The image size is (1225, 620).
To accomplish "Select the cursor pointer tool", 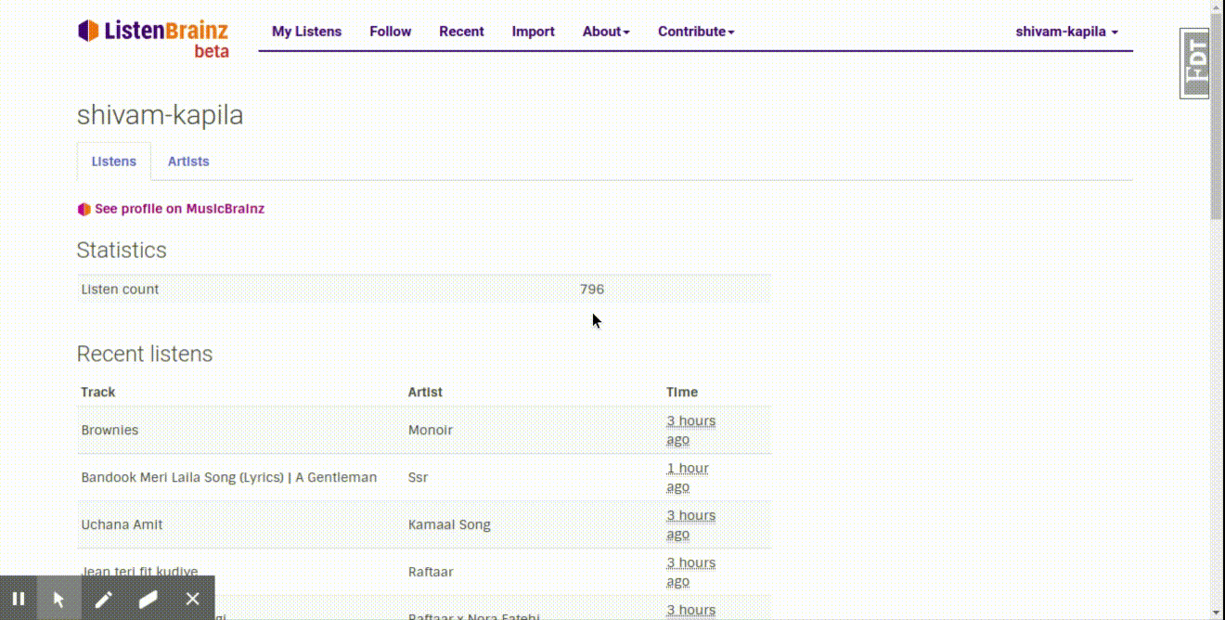I will 59,599.
